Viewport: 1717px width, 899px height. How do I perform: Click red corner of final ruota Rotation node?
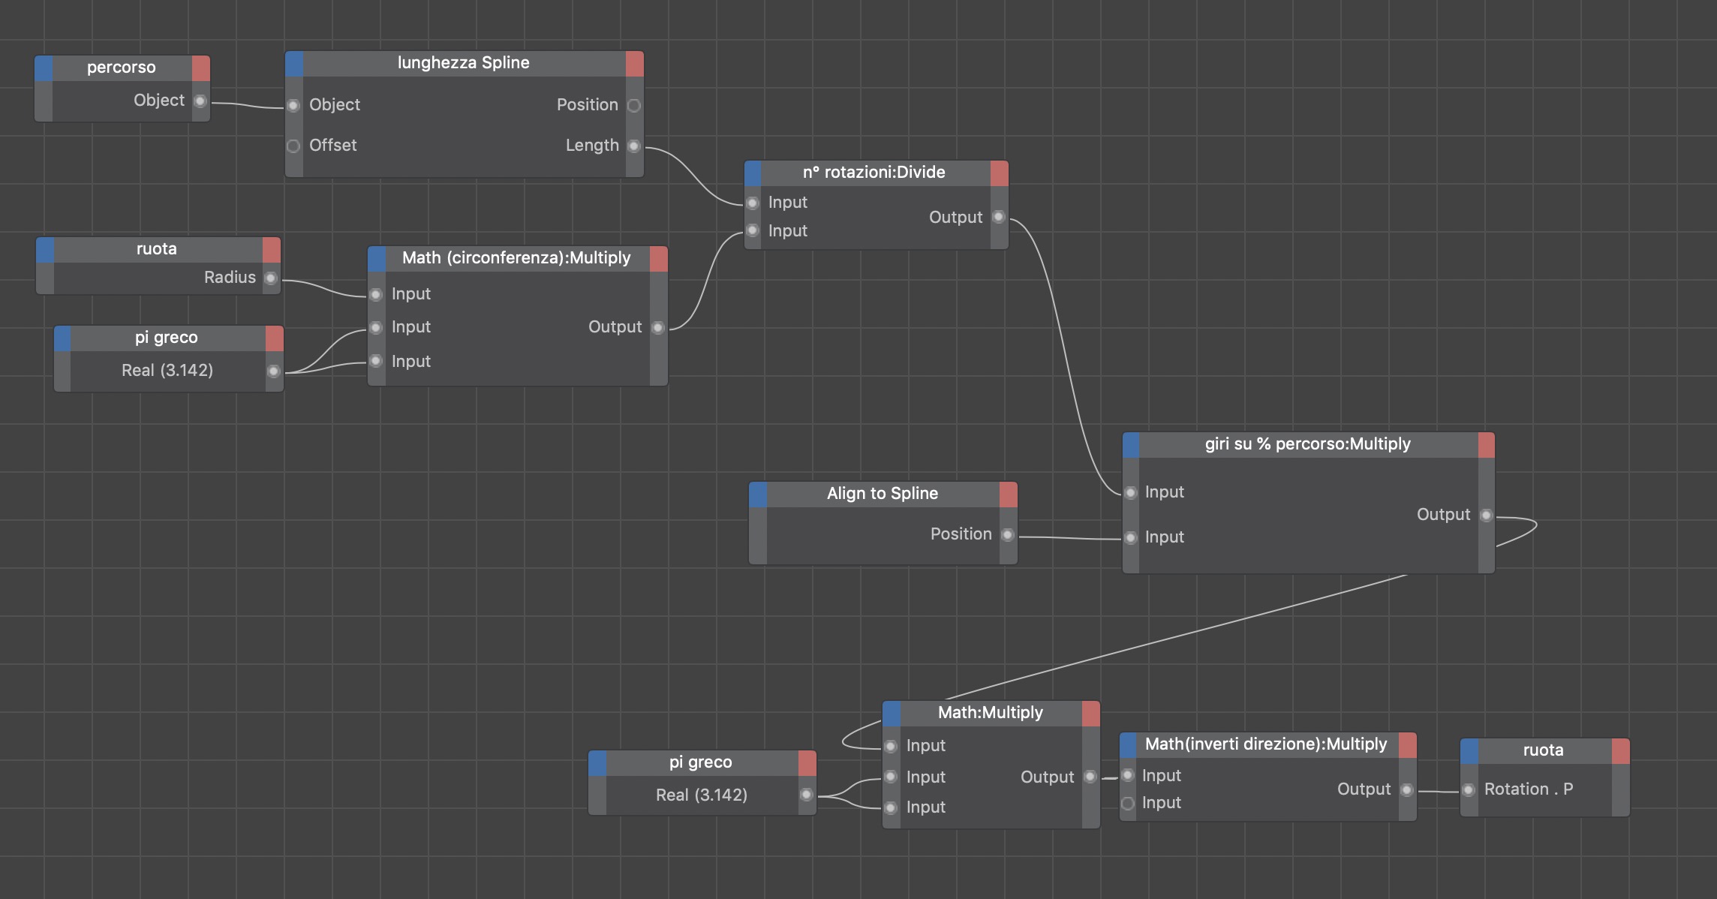1621,751
